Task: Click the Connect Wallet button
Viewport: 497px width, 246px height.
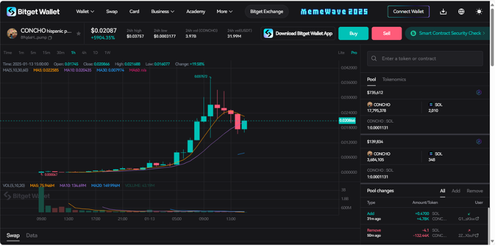Action: tap(408, 12)
